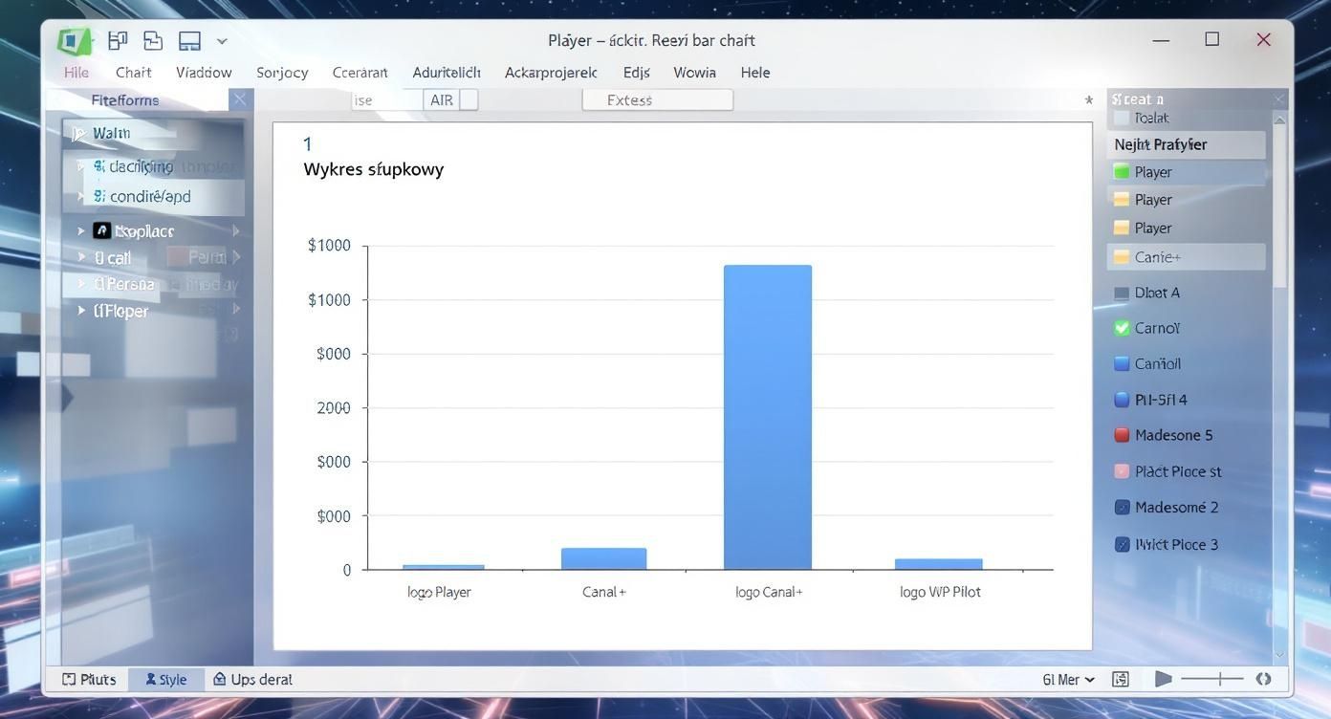Viewport: 1331px width, 719px height.
Task: Click the PII-5fl 4 blue swatch
Action: pyautogui.click(x=1123, y=401)
